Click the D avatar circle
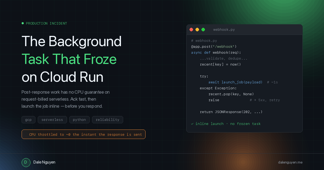The width and height of the screenshot is (324, 170). click(26, 162)
